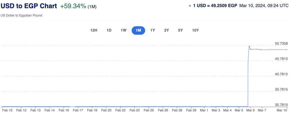Click the highlighted 1M range button
Image resolution: width=293 pixels, height=116 pixels.
(138, 30)
